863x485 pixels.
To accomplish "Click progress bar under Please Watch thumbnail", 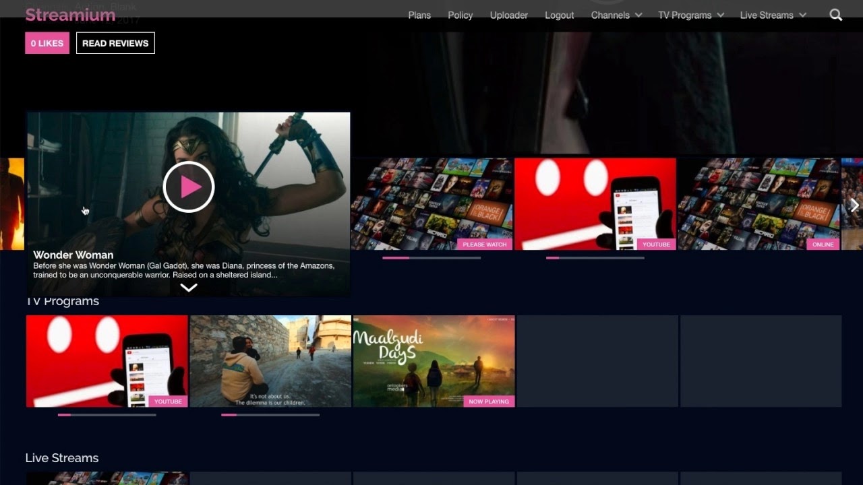I will (431, 257).
